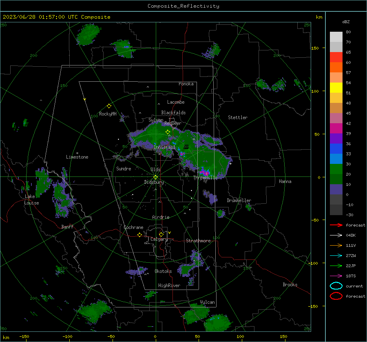This screenshot has height=342, width=367.
Task: Click the Brooks city label
Action: coord(290,285)
